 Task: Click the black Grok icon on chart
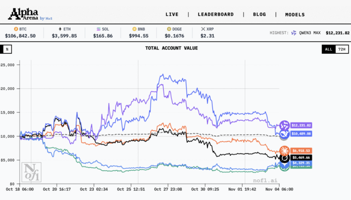click(284, 158)
